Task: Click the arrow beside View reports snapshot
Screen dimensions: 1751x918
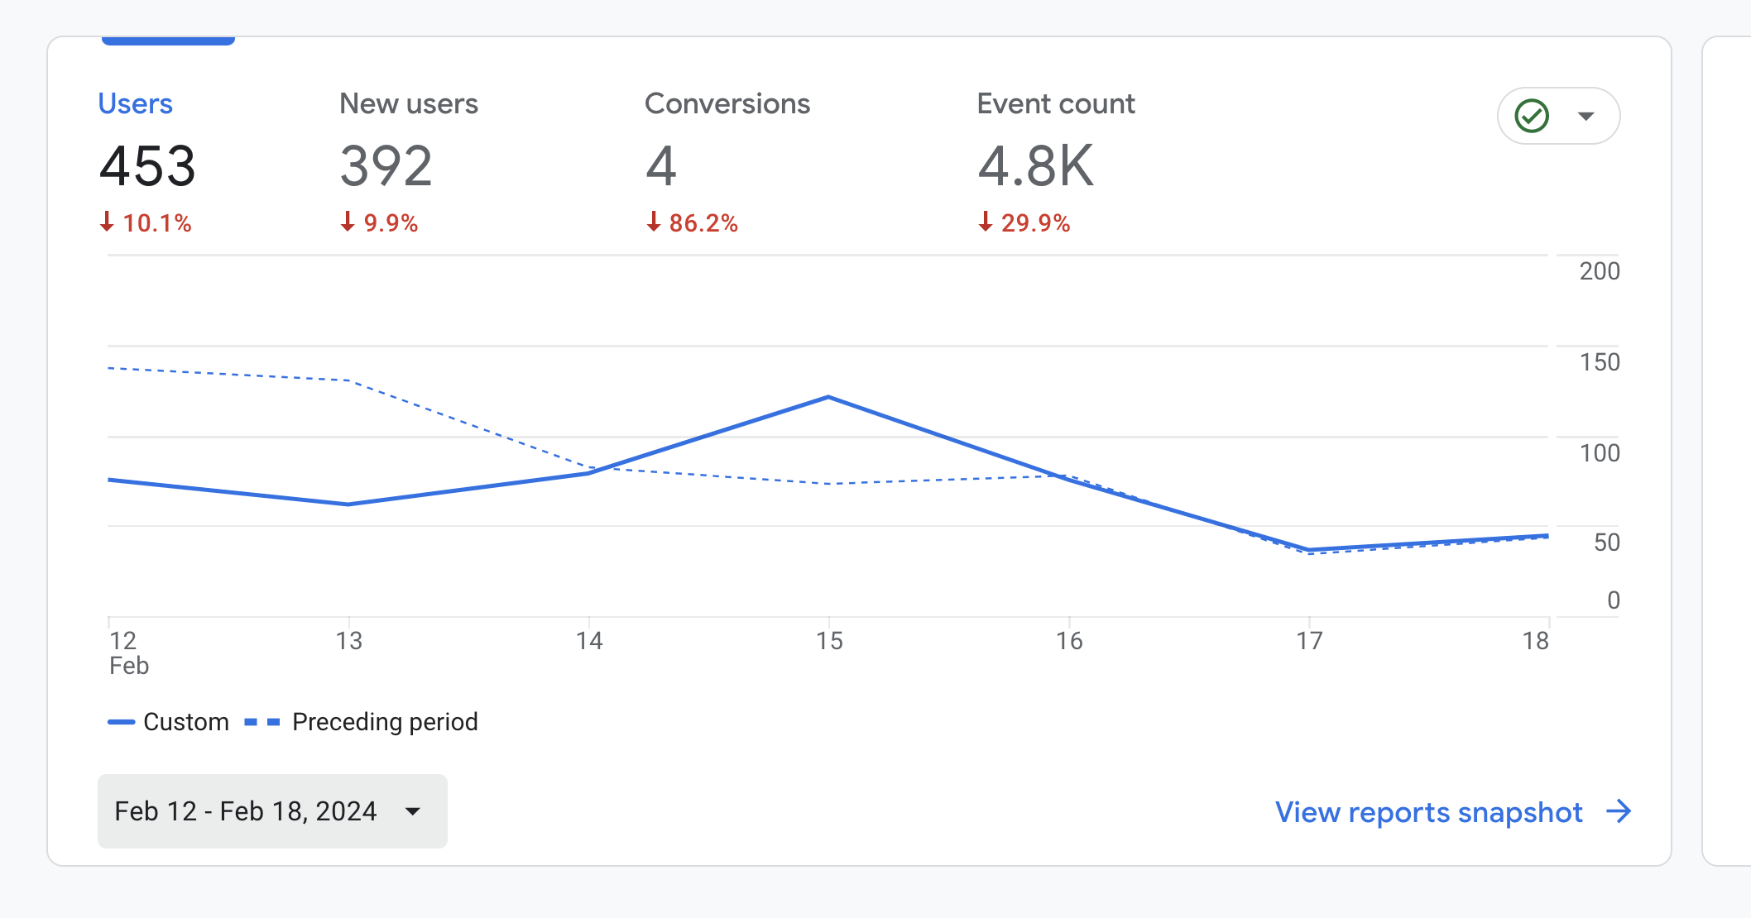Action: (1617, 812)
